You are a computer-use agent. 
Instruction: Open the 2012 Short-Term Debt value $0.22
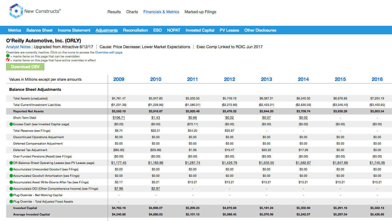230,118
